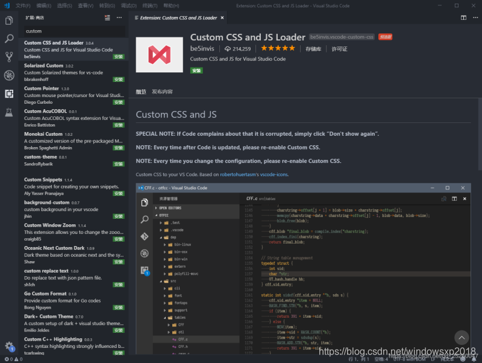Open the 文件(F) menu
Viewport: 482px width, 363px height.
23,5
